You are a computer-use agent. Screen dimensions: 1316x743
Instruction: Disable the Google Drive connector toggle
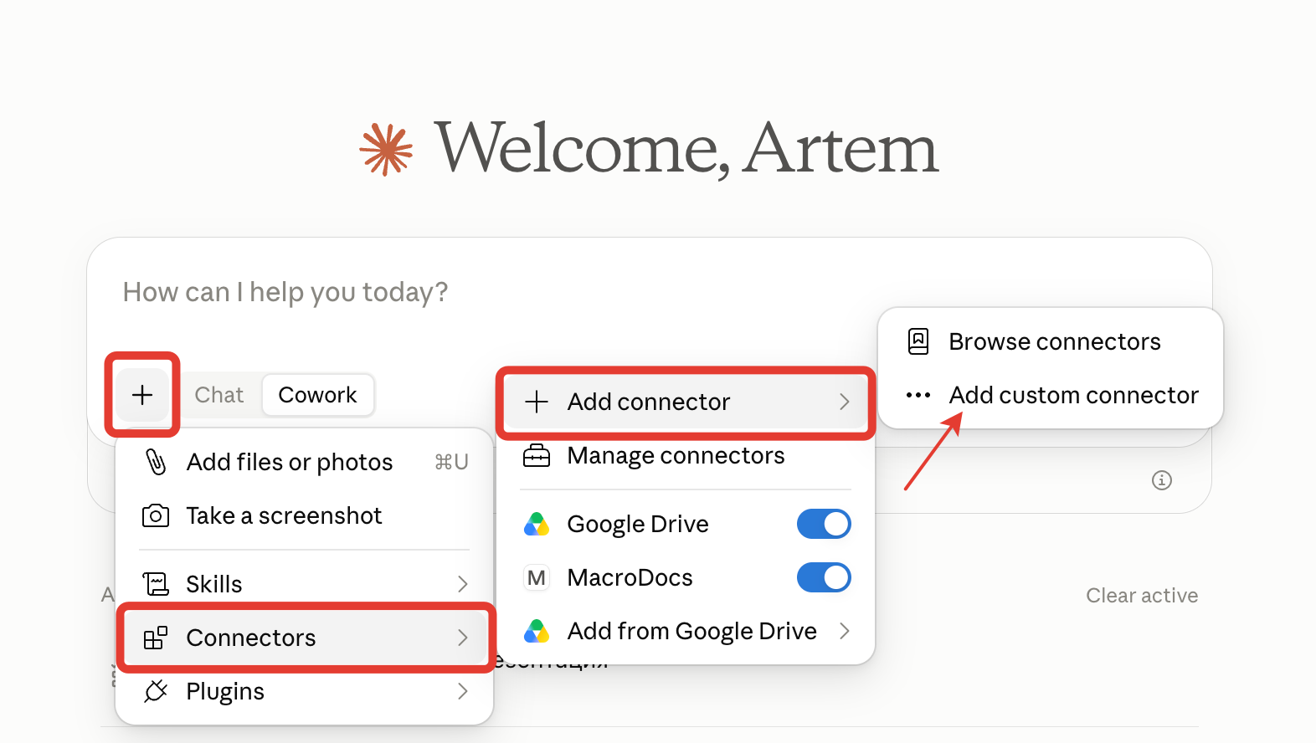(824, 524)
